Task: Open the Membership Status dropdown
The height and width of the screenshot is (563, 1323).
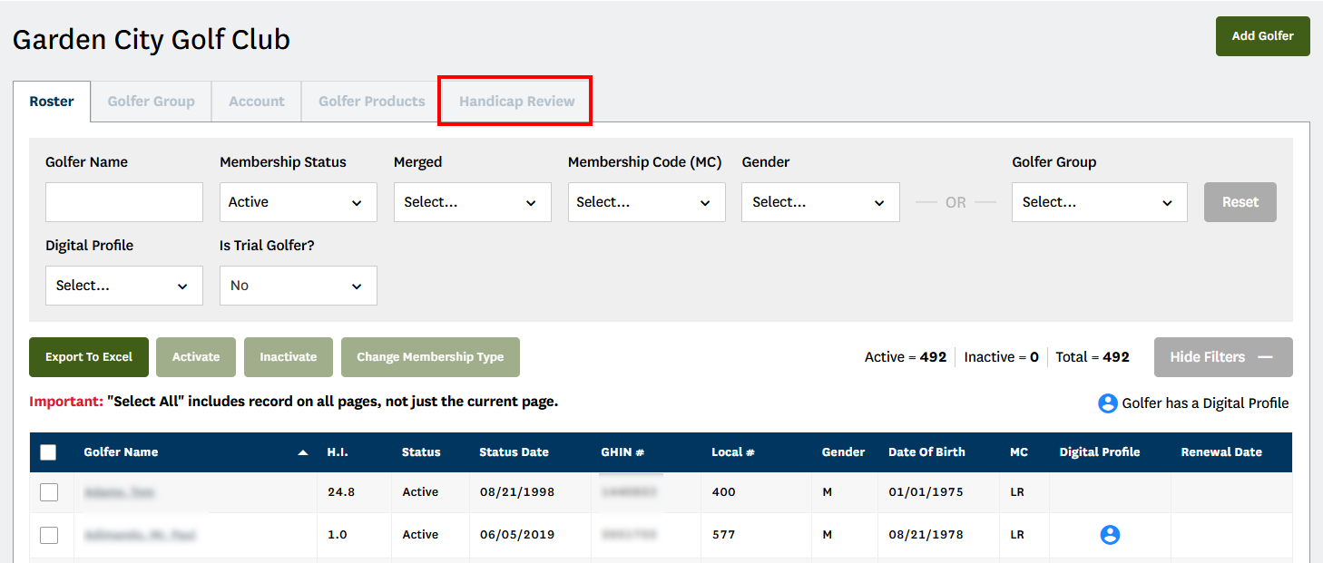Action: [298, 202]
